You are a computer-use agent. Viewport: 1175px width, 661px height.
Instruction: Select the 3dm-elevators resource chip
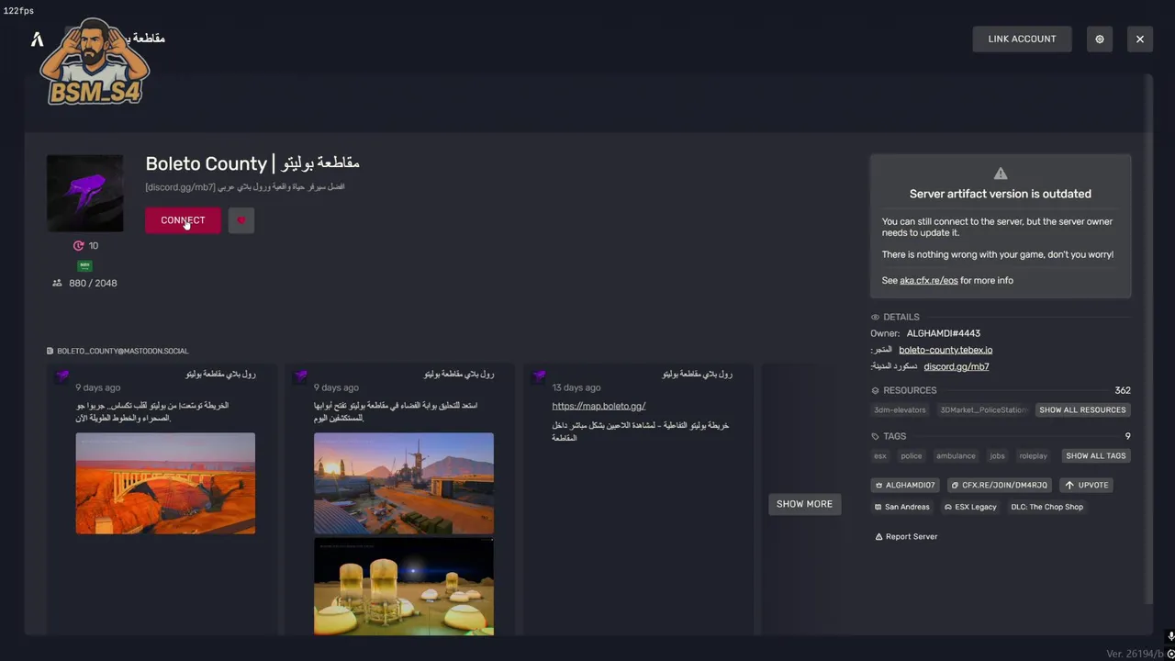[900, 410]
